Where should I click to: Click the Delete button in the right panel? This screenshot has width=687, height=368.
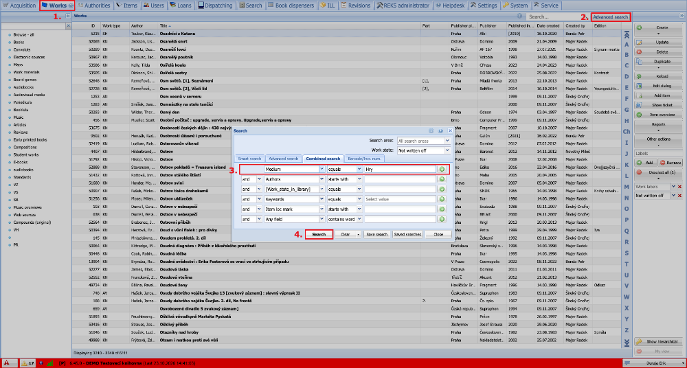(x=659, y=51)
